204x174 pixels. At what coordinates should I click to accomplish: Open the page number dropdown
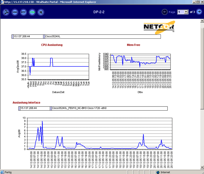pyautogui.click(x=186, y=12)
